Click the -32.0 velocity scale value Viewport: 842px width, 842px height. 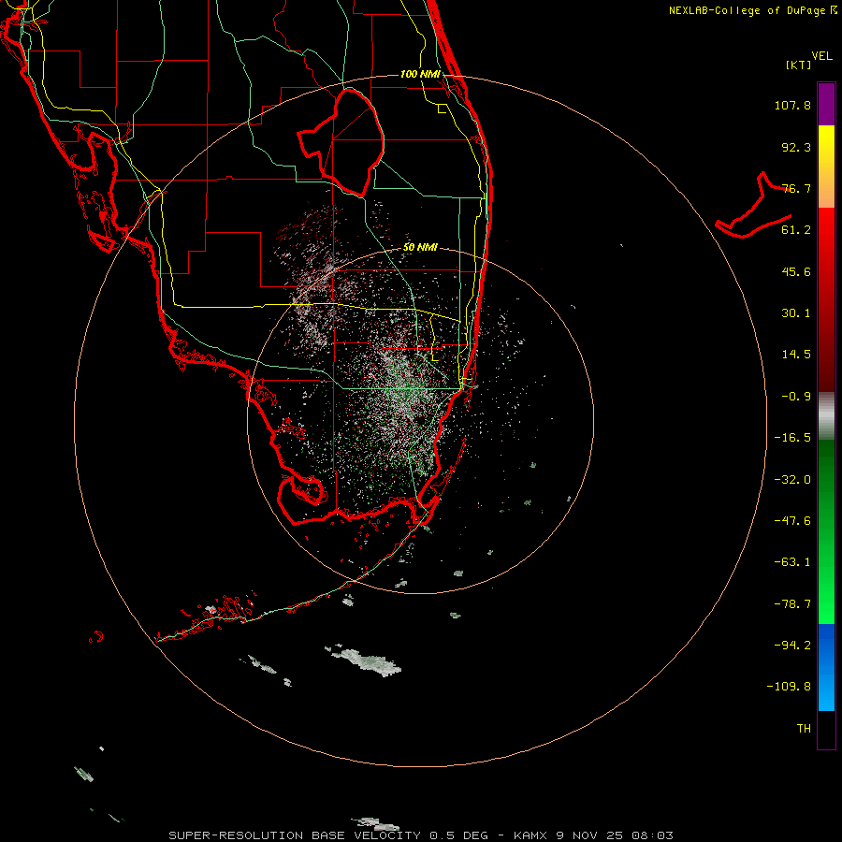pos(792,480)
